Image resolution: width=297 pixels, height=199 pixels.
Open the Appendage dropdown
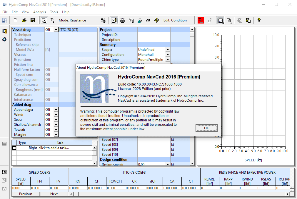[56, 110]
